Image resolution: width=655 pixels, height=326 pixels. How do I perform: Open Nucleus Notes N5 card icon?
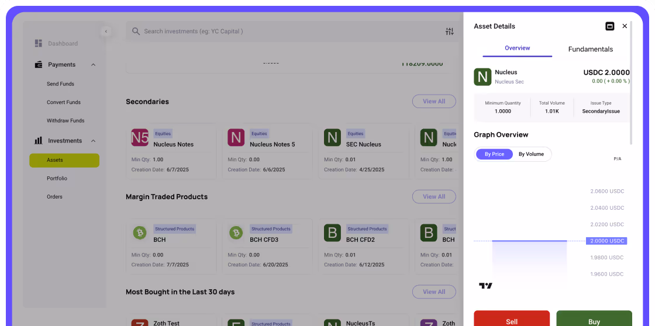coord(140,137)
